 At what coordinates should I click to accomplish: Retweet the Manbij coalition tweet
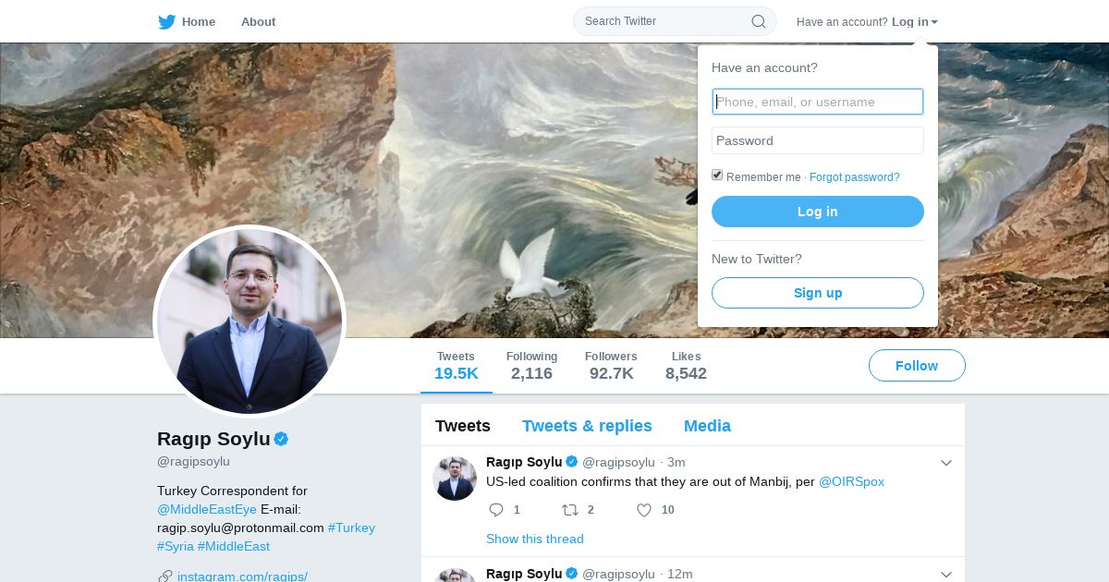(x=569, y=510)
